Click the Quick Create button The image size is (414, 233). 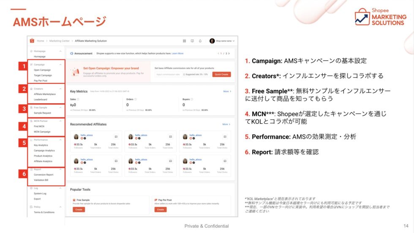click(221, 74)
